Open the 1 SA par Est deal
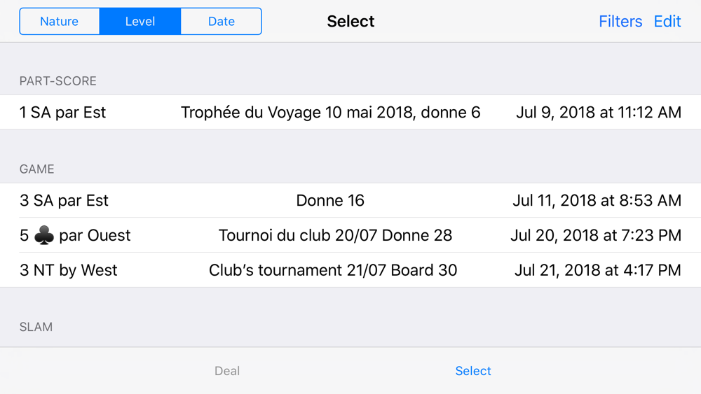This screenshot has width=701, height=394. (63, 113)
